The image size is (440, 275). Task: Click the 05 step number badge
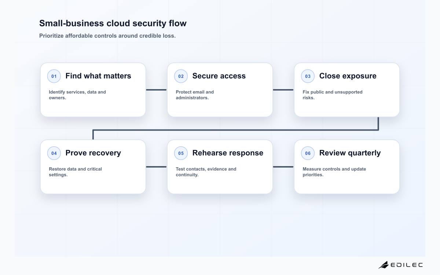[x=181, y=153]
